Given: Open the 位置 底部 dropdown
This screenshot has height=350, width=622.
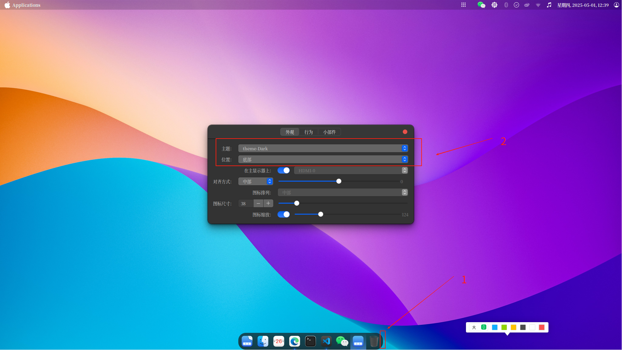Looking at the screenshot, I should (x=323, y=160).
